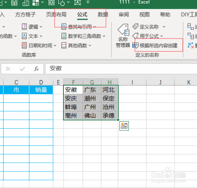
Task: Select cell containing 广州
Action: click(x=92, y=107)
